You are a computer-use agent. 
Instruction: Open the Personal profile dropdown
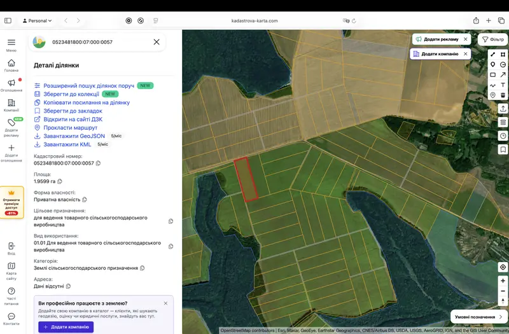coord(37,20)
